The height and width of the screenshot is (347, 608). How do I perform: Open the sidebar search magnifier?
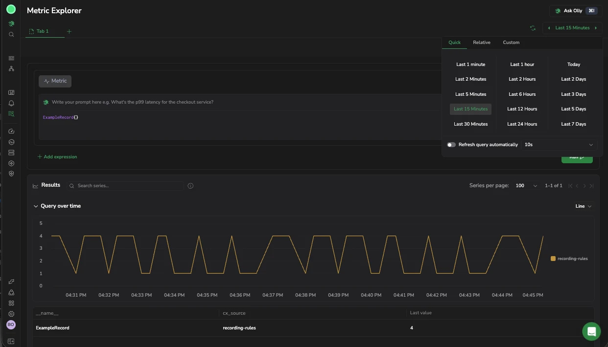tap(11, 35)
